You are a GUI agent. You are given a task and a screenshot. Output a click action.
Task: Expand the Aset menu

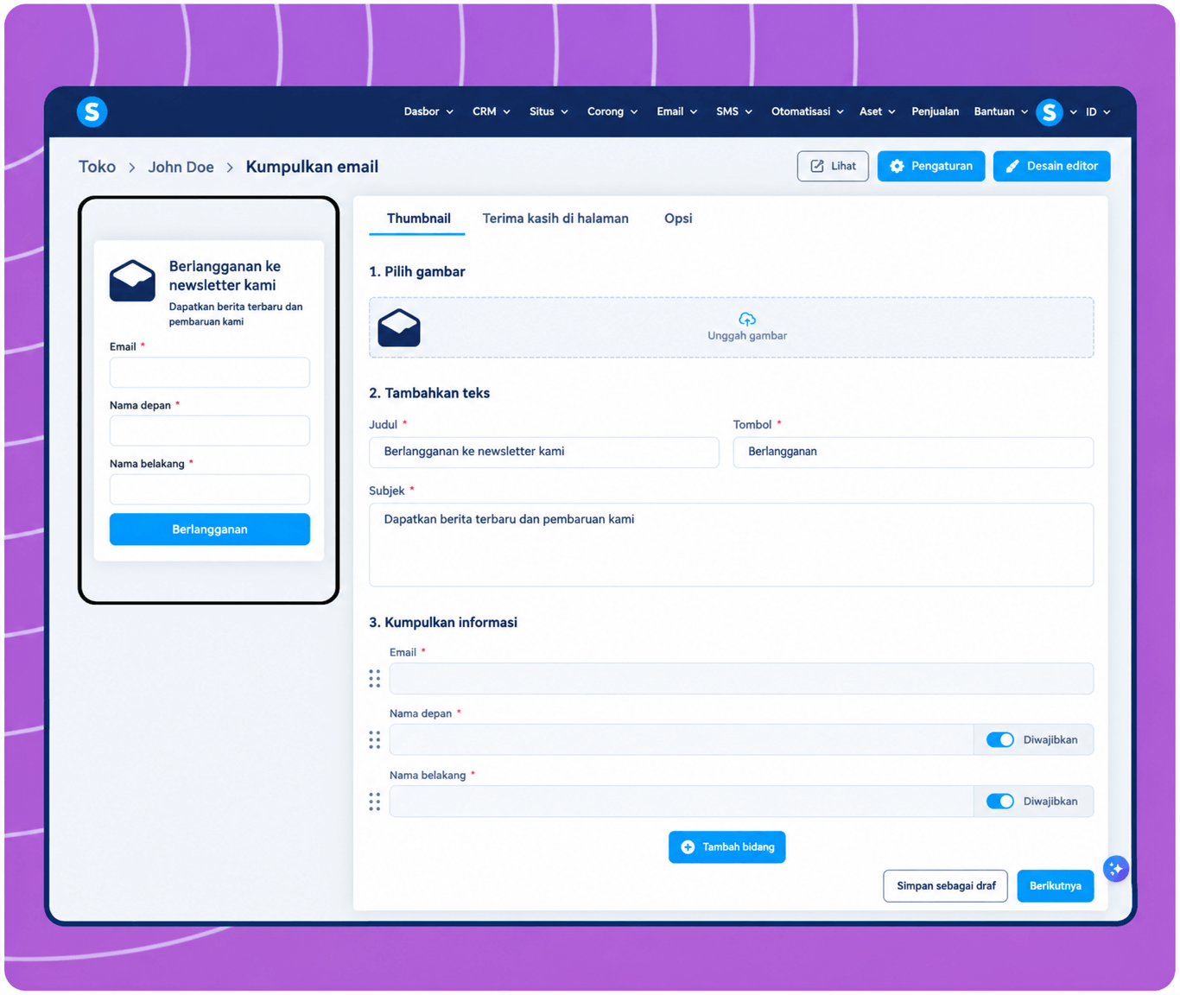(x=877, y=111)
